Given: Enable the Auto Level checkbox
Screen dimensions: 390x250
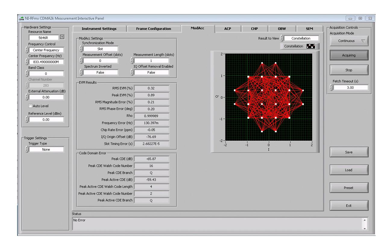Looking at the screenshot, I should 30,106.
